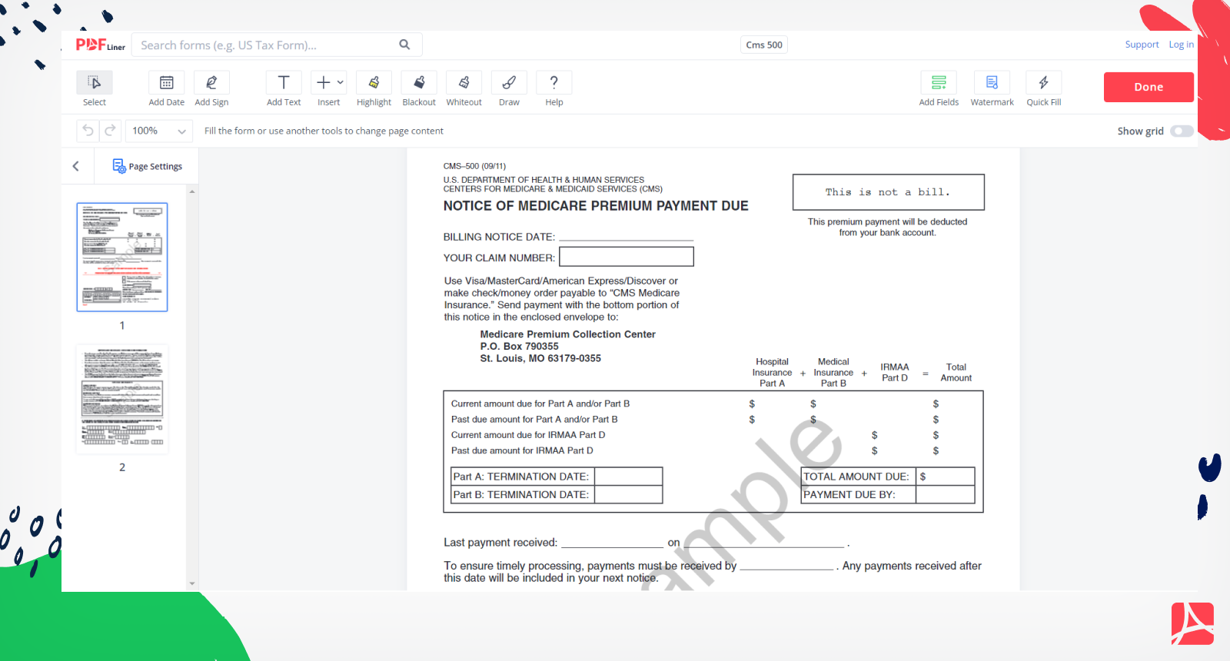Click the Part A Termination Date field
The width and height of the screenshot is (1230, 661).
pyautogui.click(x=629, y=477)
